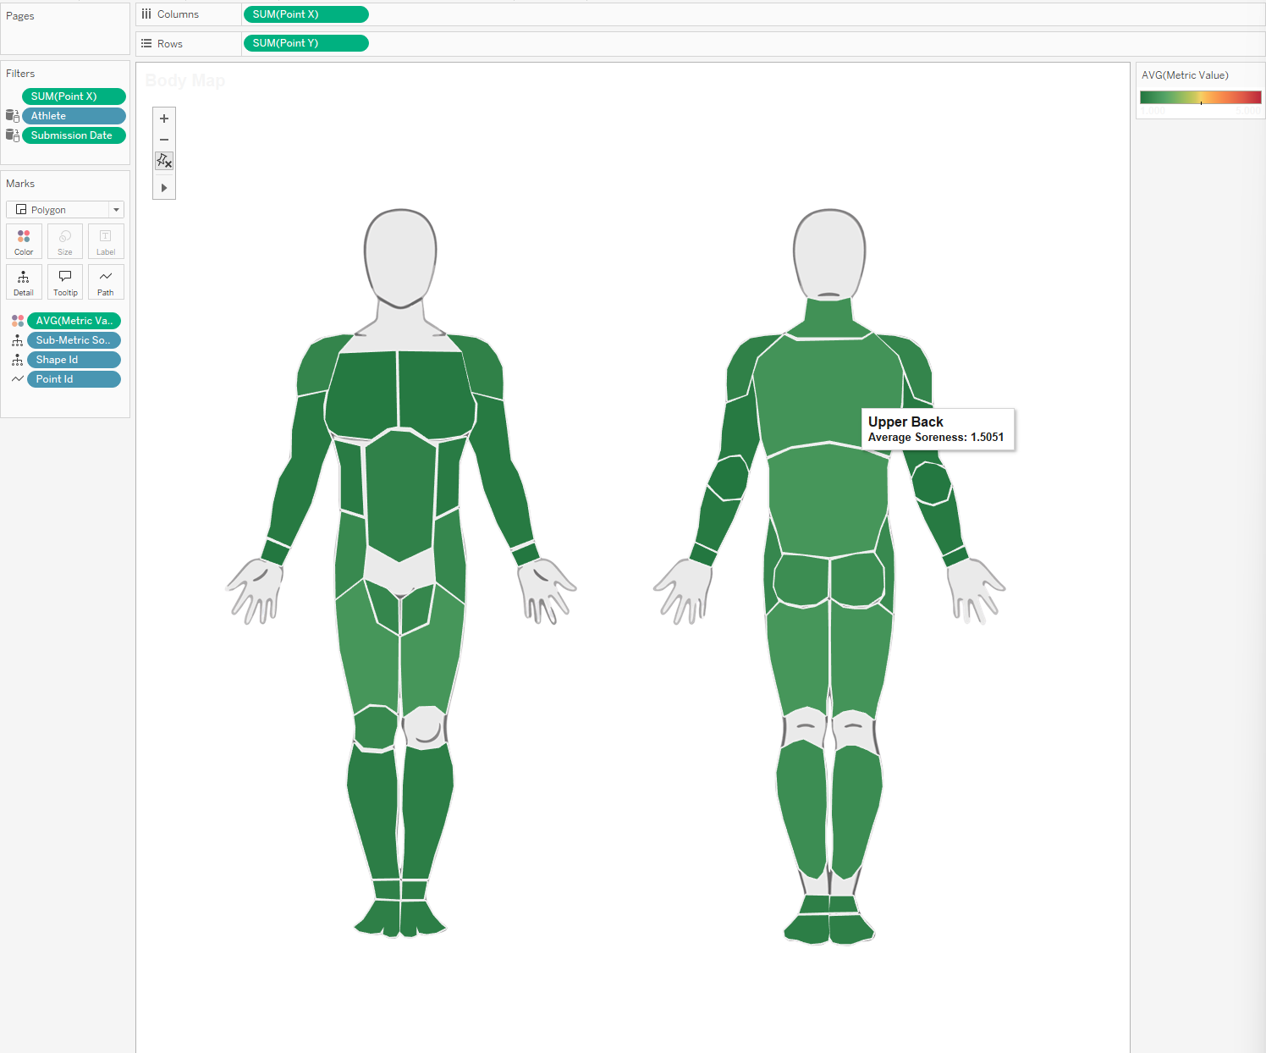Viewport: 1266px width, 1053px height.
Task: Click the Tooltip shelf icon
Action: point(65,282)
